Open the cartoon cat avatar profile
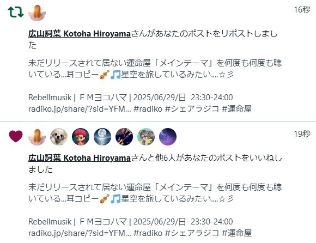This screenshot has width=316, height=243. click(146, 137)
